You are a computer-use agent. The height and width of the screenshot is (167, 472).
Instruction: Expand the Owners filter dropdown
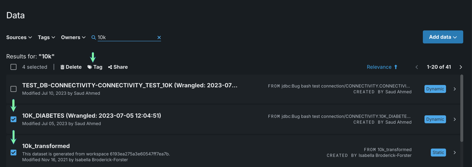click(x=73, y=37)
